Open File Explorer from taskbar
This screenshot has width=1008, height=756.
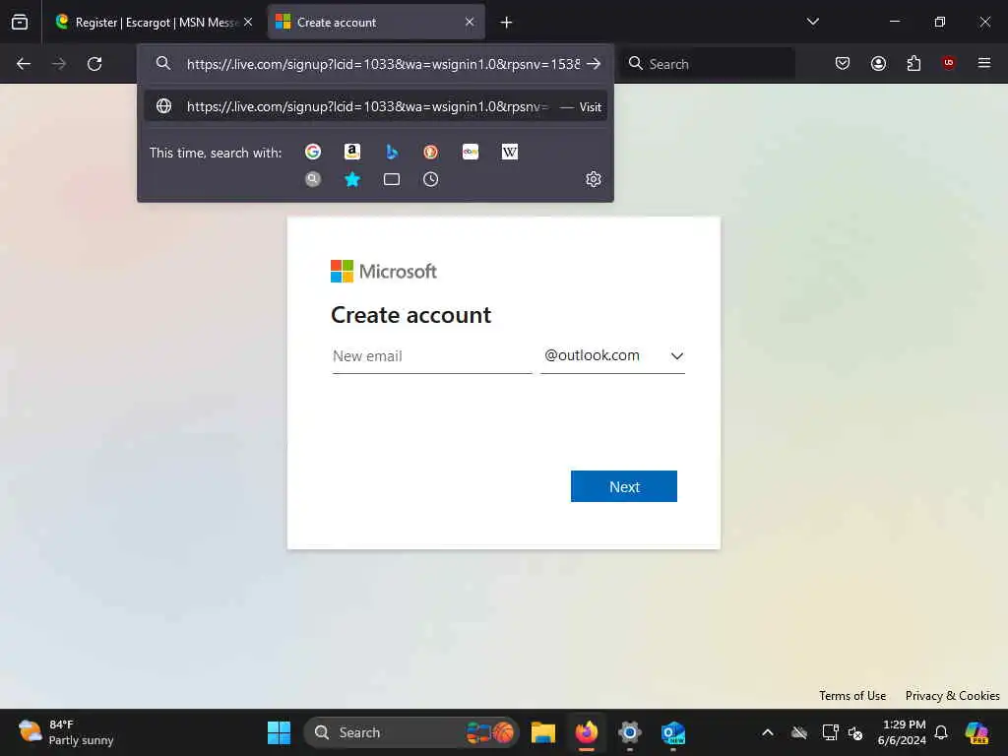pyautogui.click(x=543, y=732)
